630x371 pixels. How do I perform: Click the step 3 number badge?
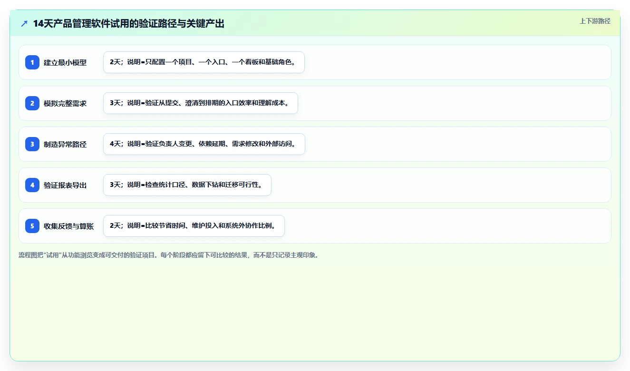click(x=32, y=144)
